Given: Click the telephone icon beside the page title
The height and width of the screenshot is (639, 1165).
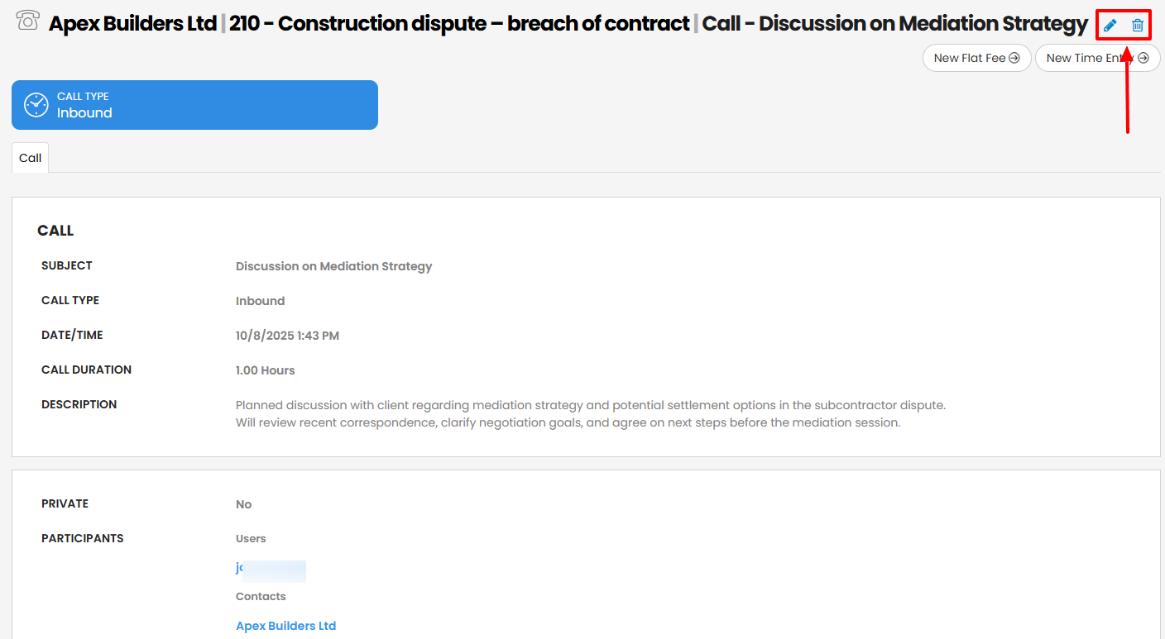Looking at the screenshot, I should click(27, 21).
